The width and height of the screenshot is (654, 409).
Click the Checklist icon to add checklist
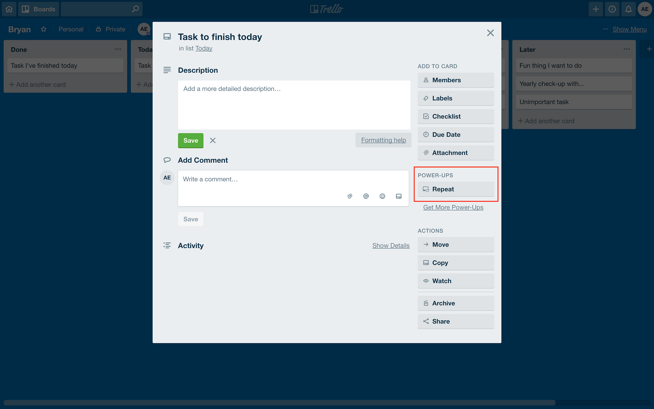coord(425,116)
